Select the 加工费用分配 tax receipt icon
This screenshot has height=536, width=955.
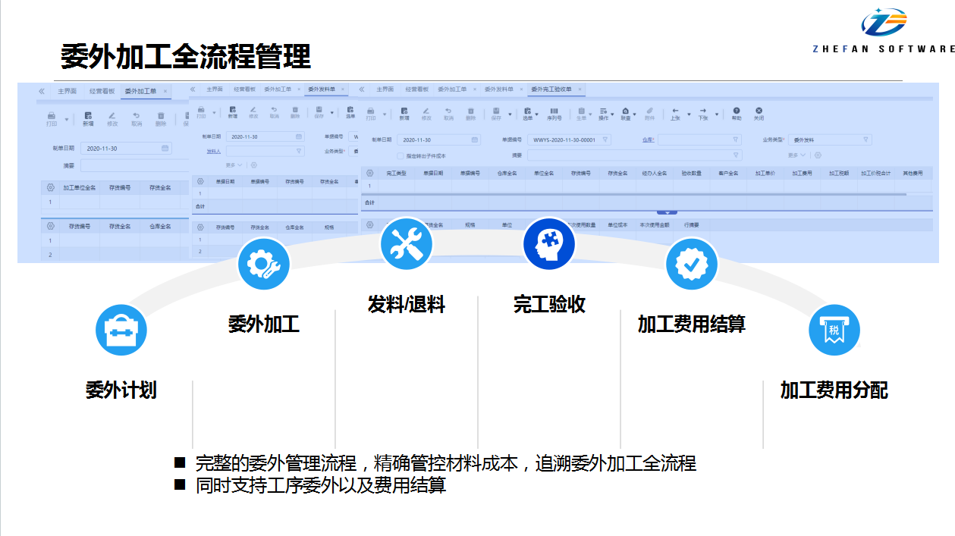pyautogui.click(x=834, y=331)
